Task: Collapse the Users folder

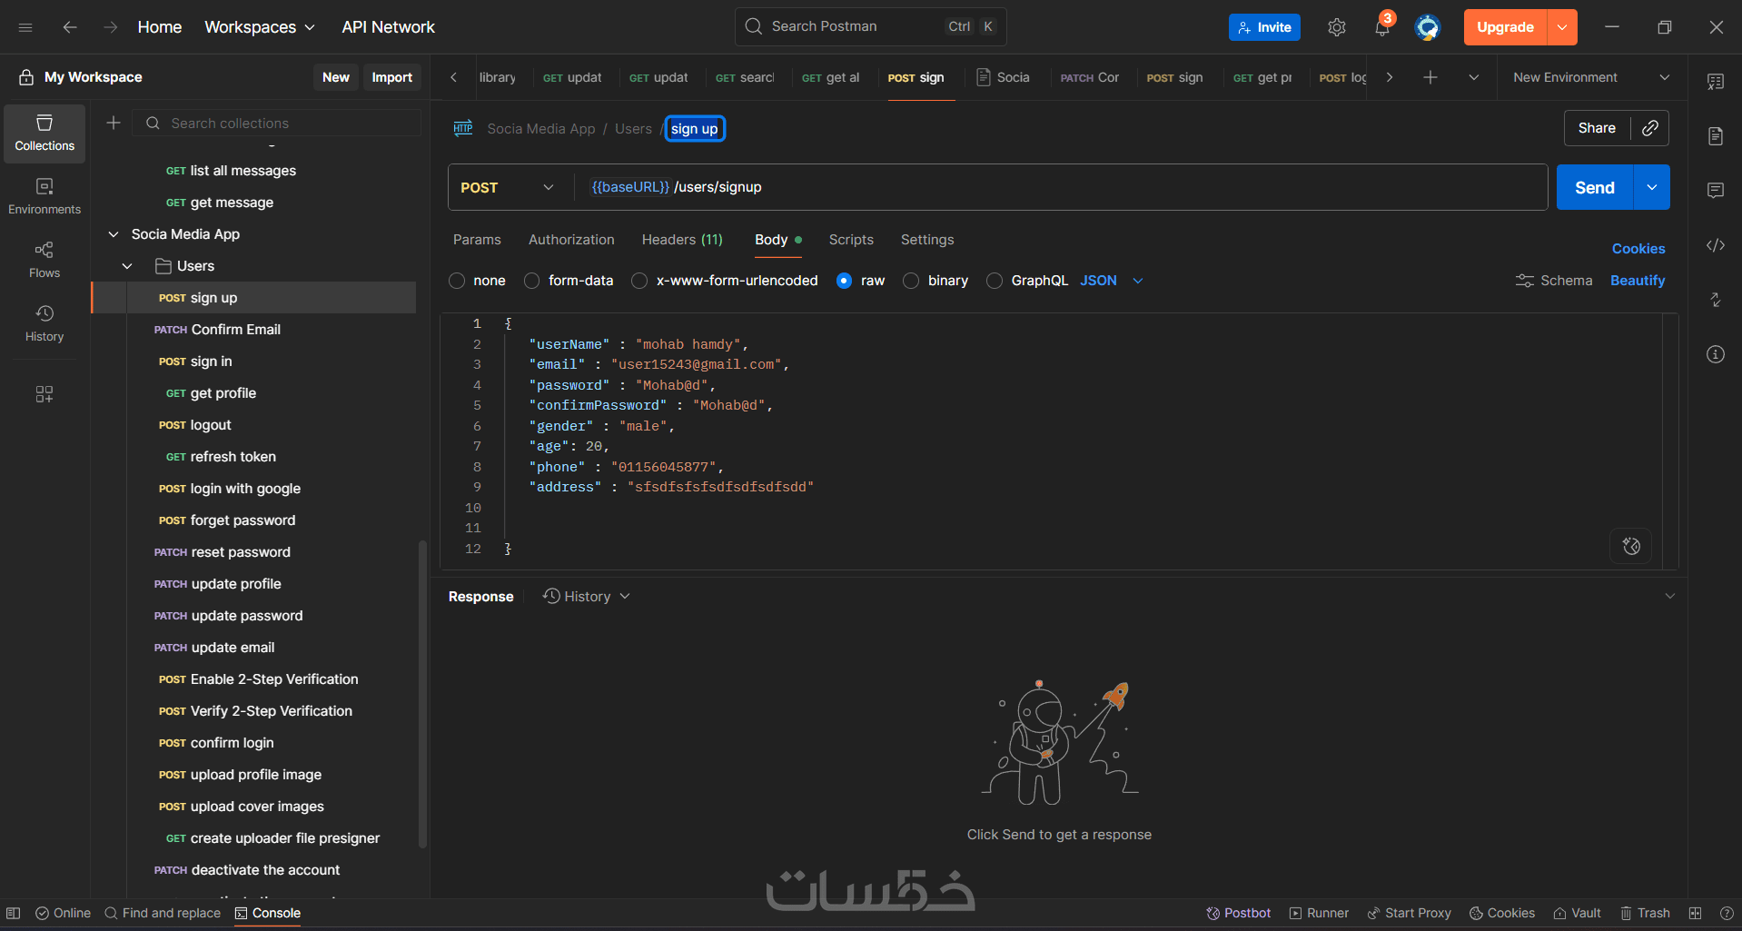Action: (x=127, y=266)
